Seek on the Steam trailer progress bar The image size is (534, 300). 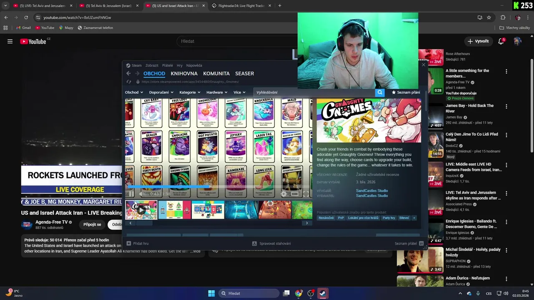[x=219, y=187]
